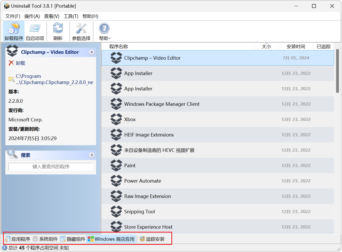Open the C:\Program install path link
This screenshot has height=252, width=342.
(55, 79)
